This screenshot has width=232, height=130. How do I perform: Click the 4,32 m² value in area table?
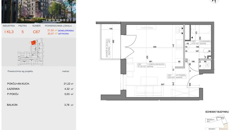[69, 89]
